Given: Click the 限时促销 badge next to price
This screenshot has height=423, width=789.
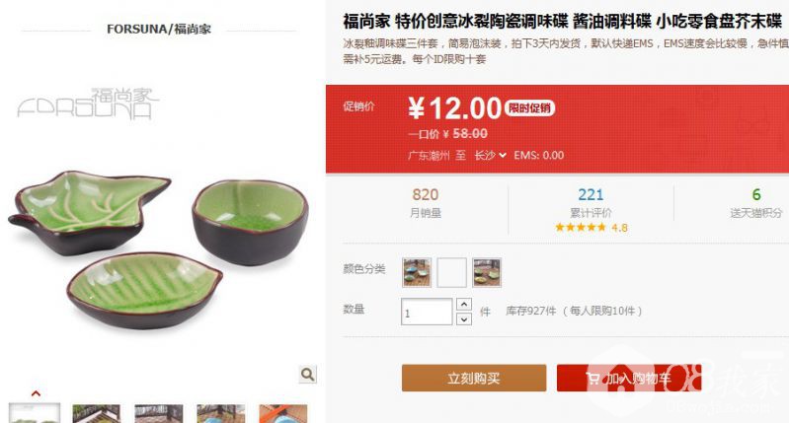Looking at the screenshot, I should pos(530,108).
